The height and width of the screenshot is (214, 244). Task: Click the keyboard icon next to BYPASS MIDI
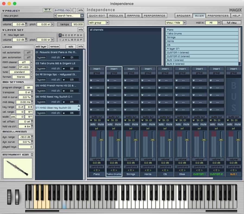pyautogui.click(x=47, y=10)
